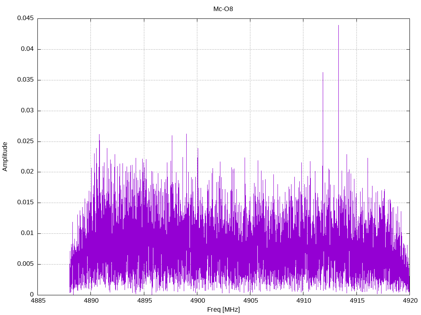Click the Amplitude y-axis label

pyautogui.click(x=5, y=157)
